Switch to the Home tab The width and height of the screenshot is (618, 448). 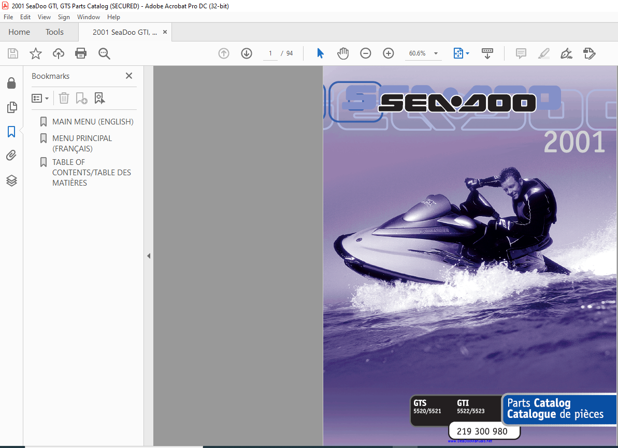coord(19,32)
